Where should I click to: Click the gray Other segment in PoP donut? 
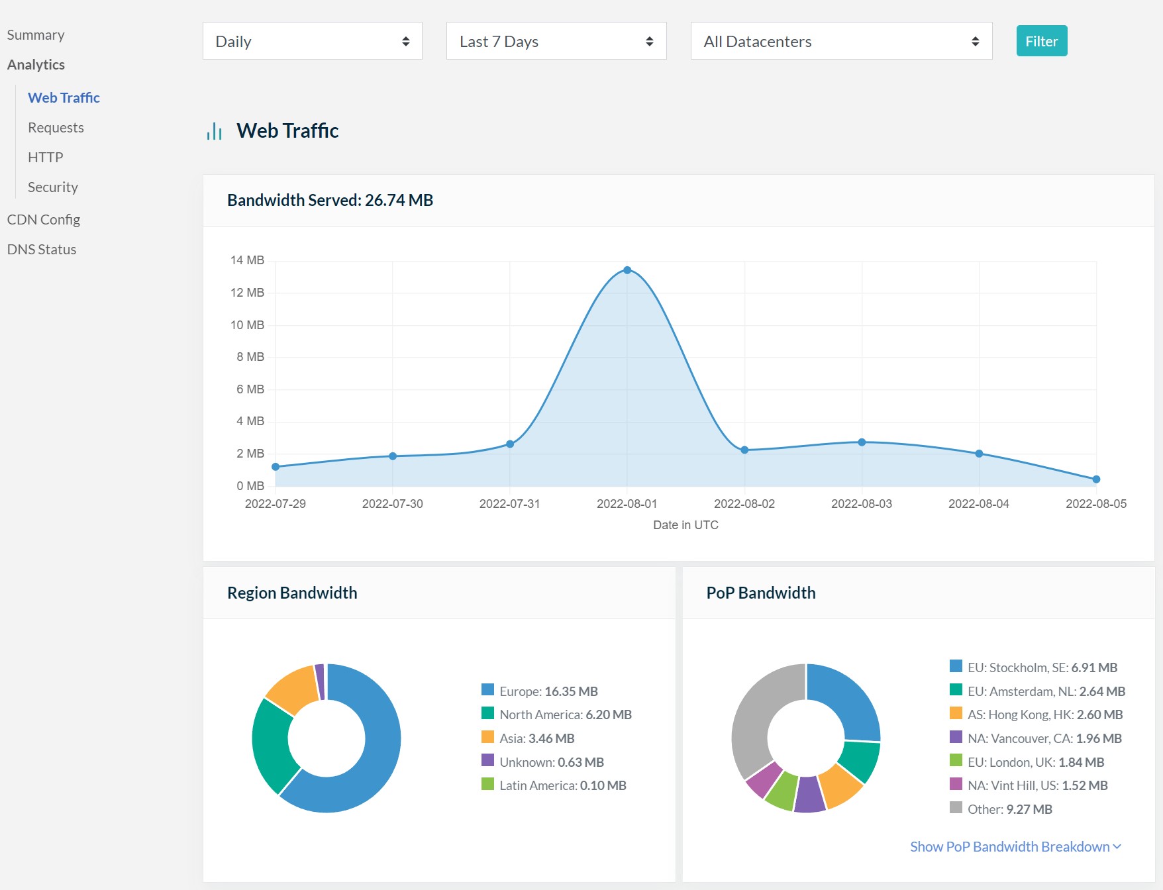756,717
